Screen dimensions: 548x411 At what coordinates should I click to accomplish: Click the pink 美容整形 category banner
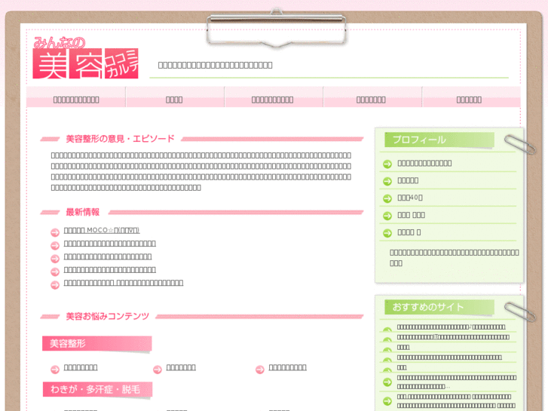pyautogui.click(x=97, y=343)
